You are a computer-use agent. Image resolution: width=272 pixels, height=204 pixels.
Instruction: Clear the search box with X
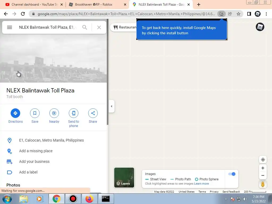click(x=99, y=27)
